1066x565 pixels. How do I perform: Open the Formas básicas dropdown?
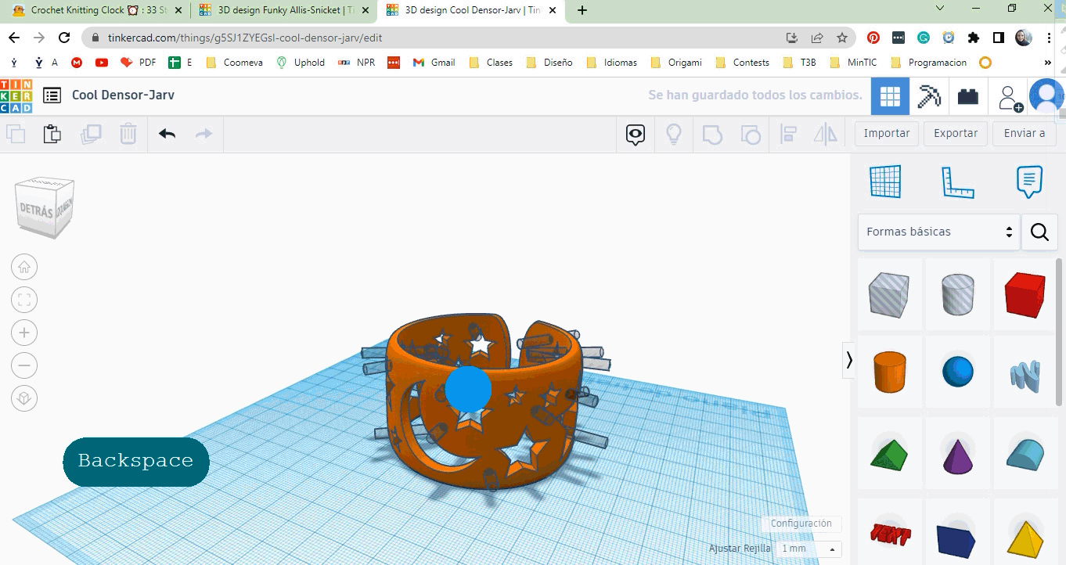pos(938,232)
